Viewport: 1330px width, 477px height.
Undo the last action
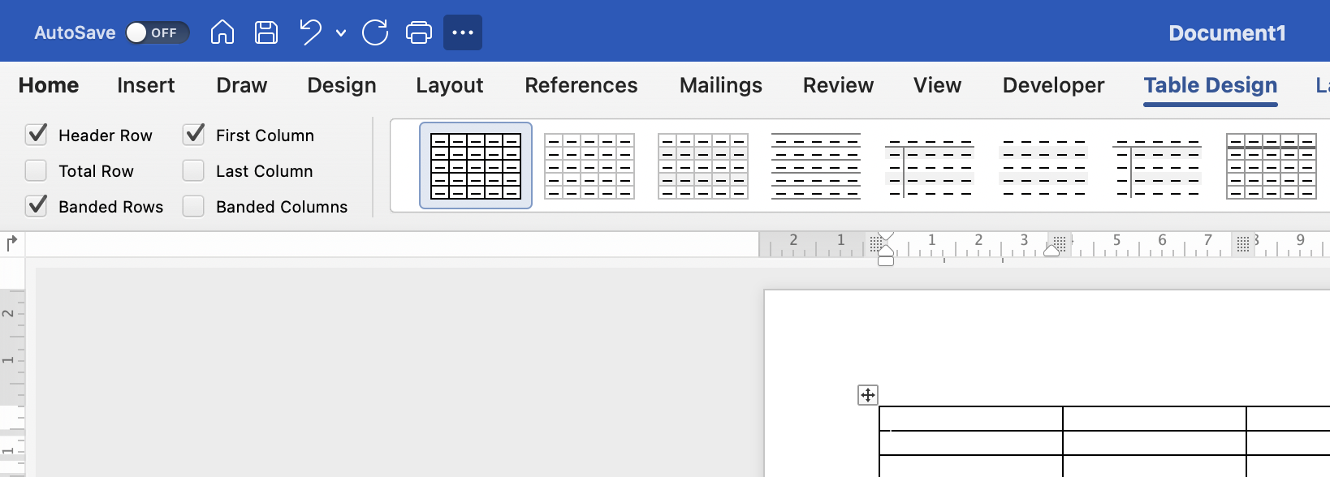point(310,32)
